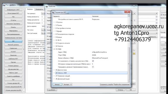Click Отмена button in Свойства window
The image size is (168, 94).
click(120, 90)
